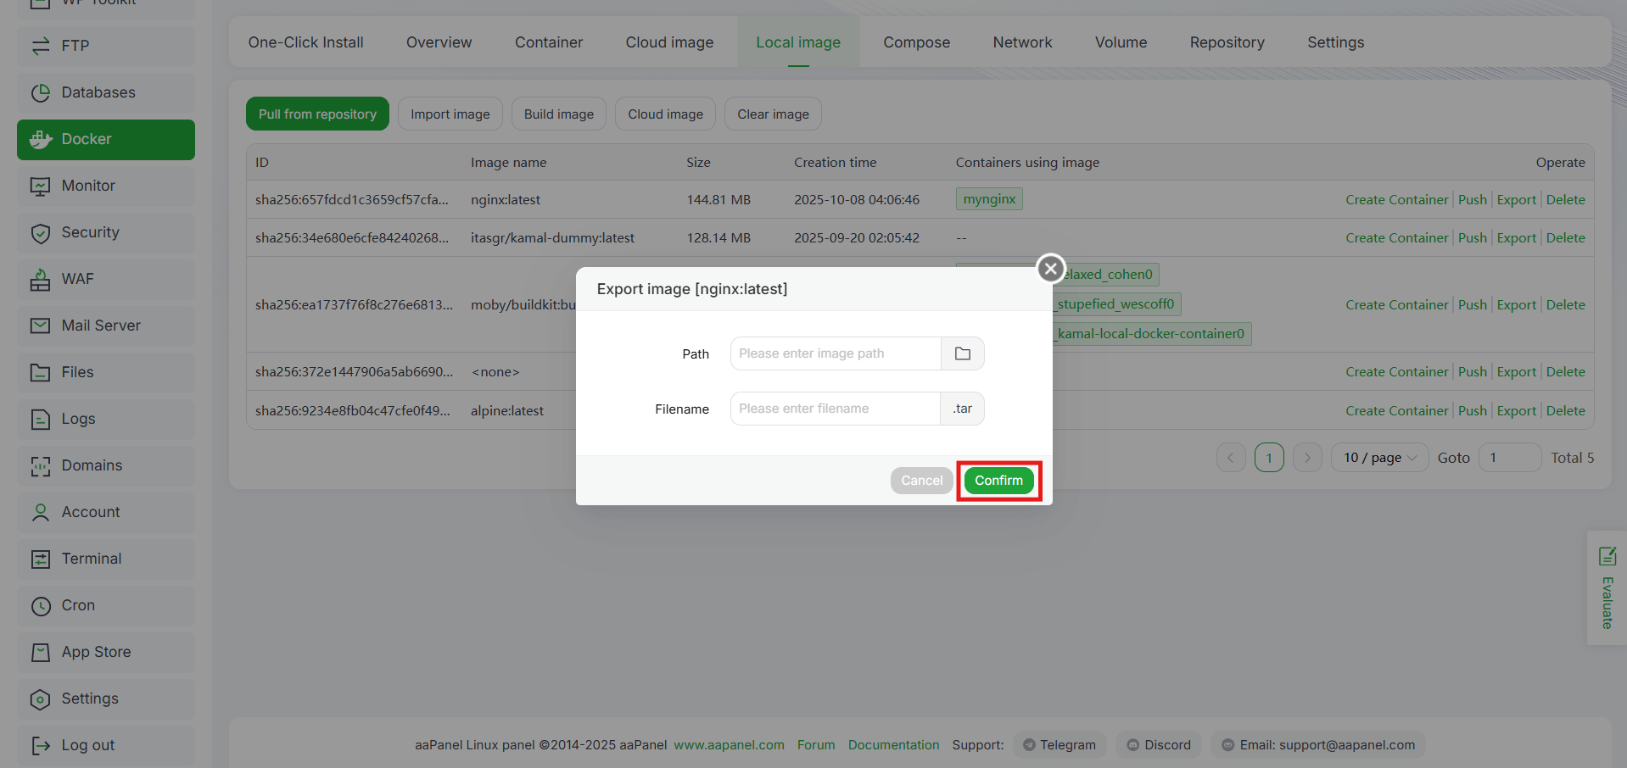Click the WAF sidebar icon
The width and height of the screenshot is (1627, 768).
(41, 279)
